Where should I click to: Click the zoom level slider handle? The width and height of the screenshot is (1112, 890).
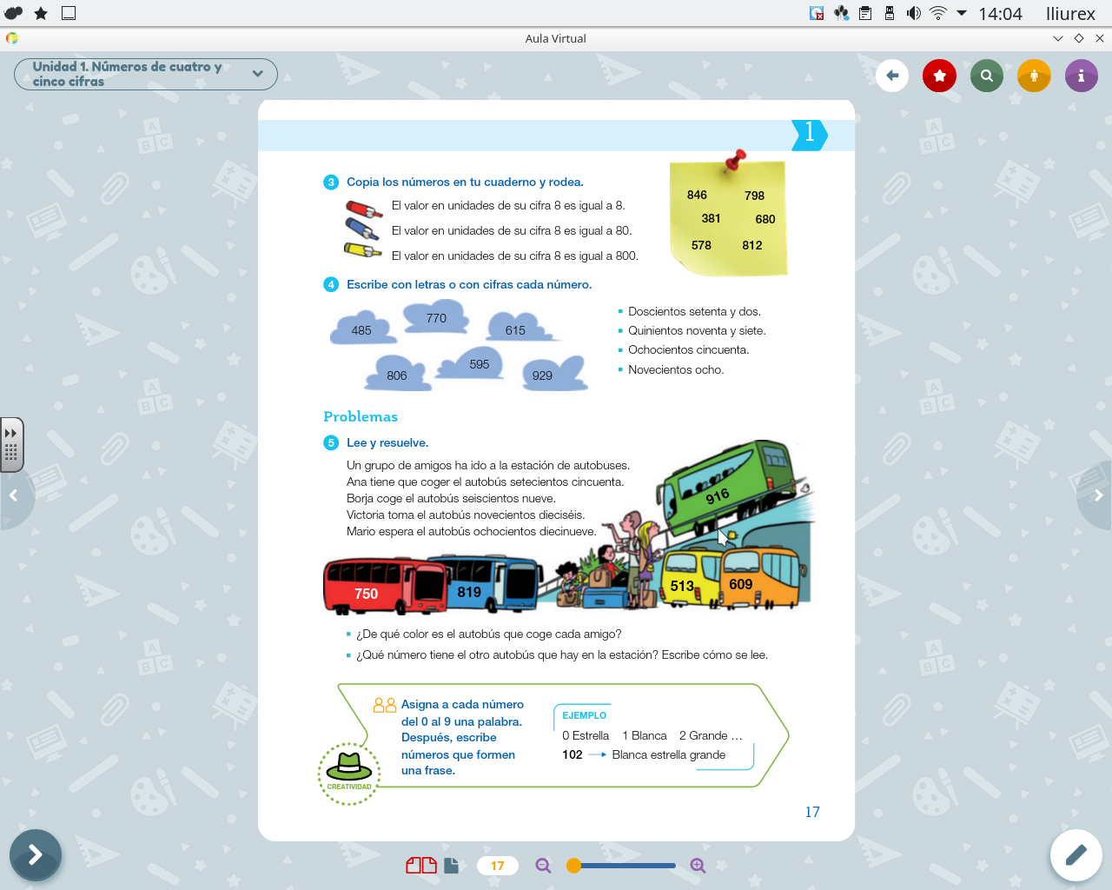573,866
